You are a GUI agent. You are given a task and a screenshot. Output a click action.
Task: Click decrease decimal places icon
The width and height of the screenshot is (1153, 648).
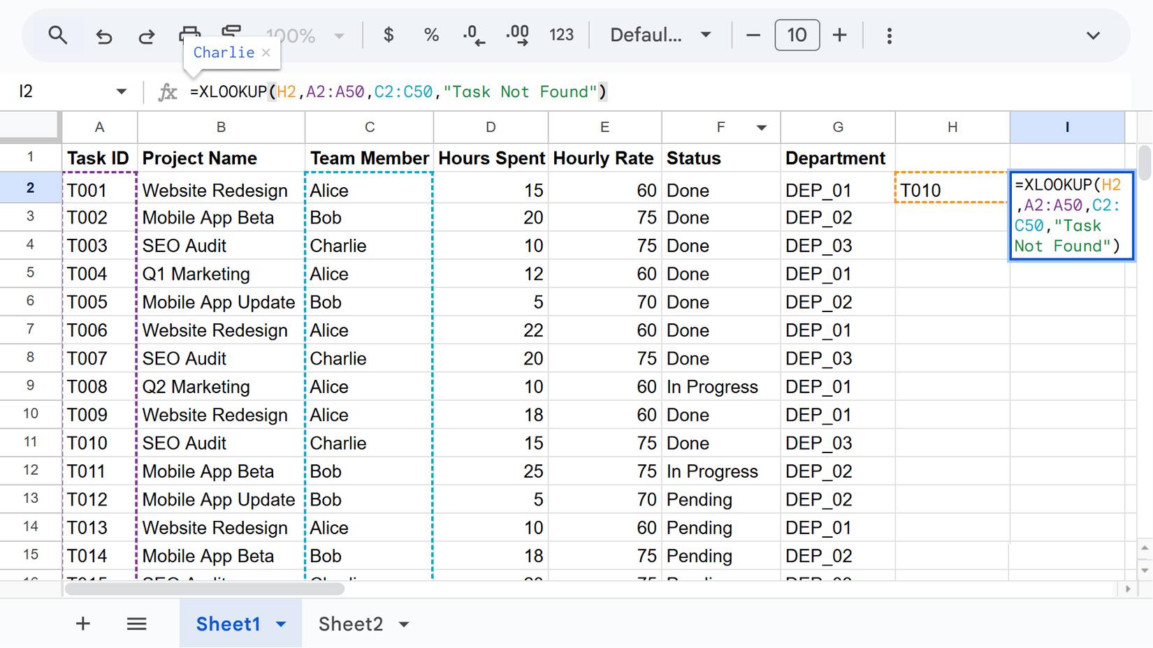point(474,35)
